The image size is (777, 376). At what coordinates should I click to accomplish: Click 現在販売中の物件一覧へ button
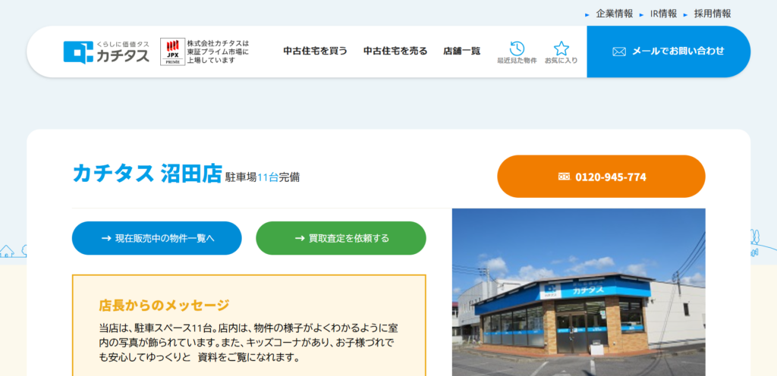coord(156,238)
